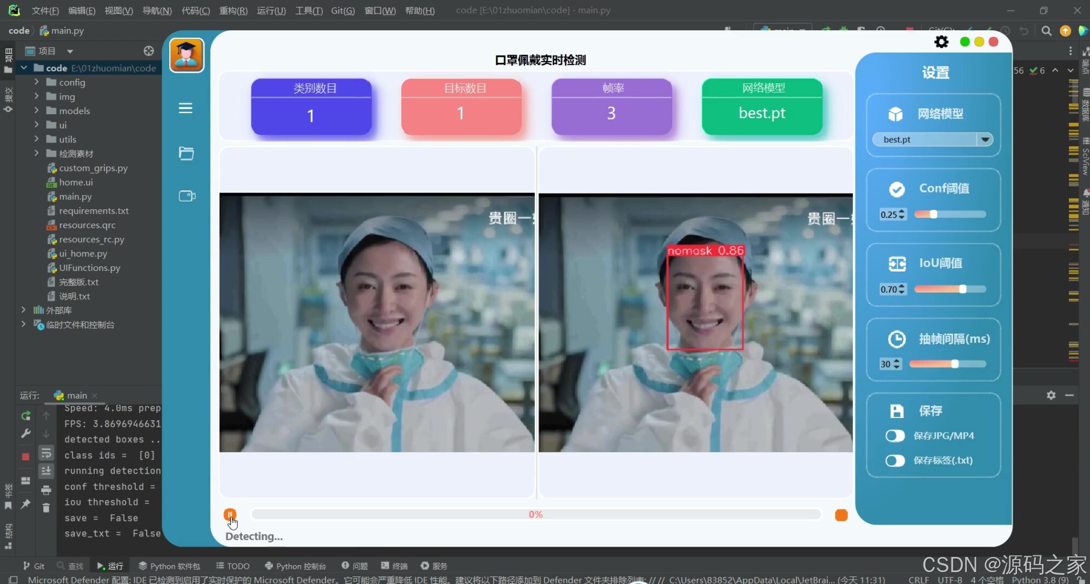Open the folder icon to load a file
The height and width of the screenshot is (584, 1090).
click(x=186, y=154)
